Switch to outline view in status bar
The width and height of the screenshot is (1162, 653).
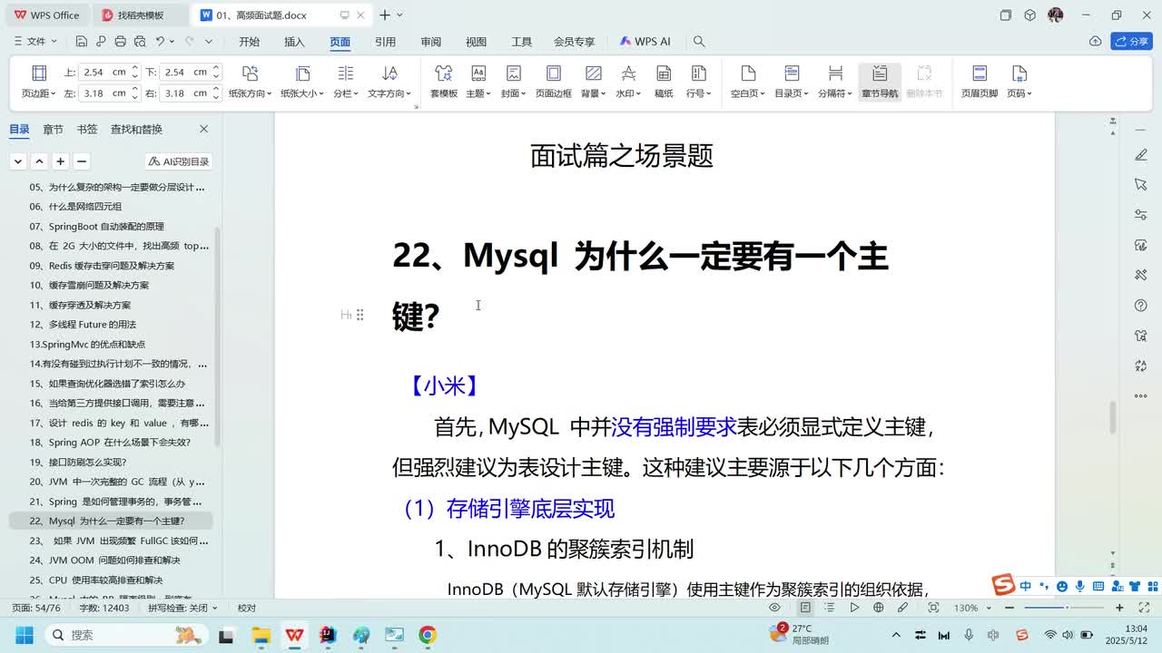(830, 608)
